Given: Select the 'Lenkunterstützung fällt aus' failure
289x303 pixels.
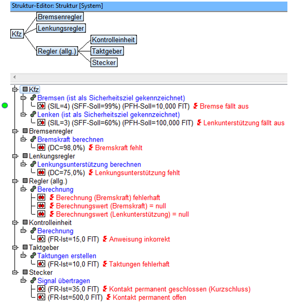Looking at the screenshot, I should [244, 123].
